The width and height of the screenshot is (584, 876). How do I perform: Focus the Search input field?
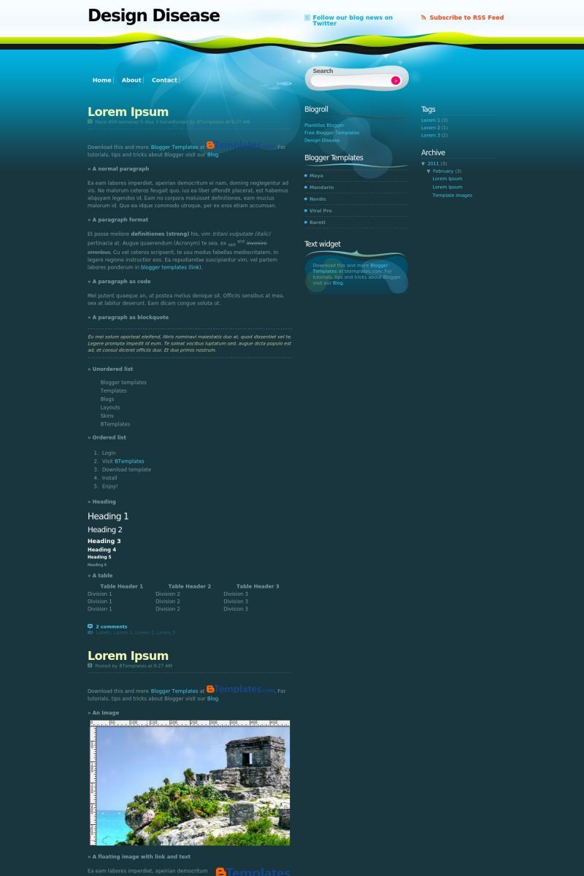350,81
